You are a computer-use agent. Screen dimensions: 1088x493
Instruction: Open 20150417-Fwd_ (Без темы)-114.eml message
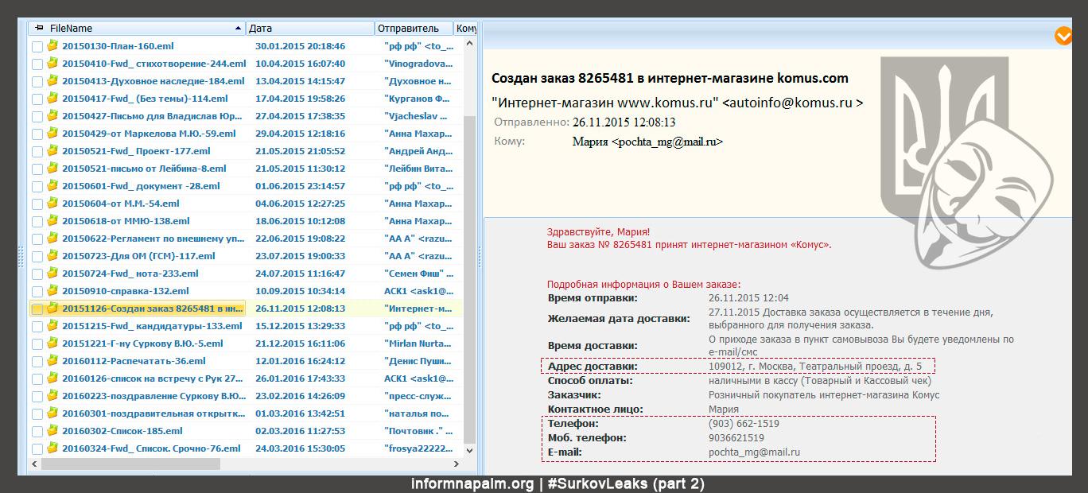click(145, 99)
